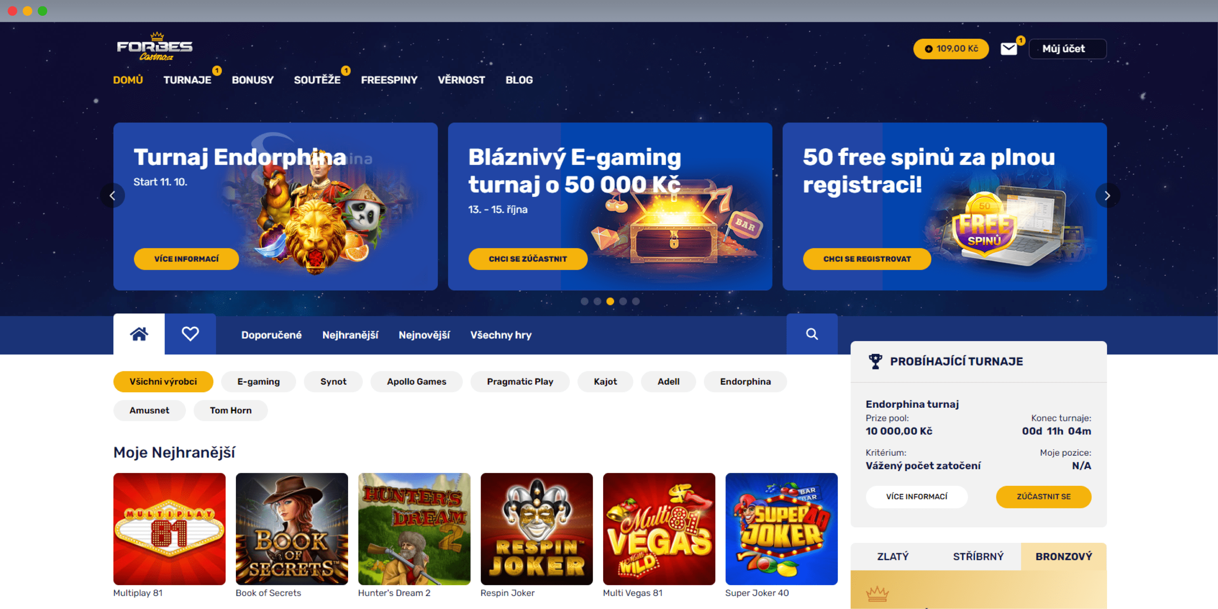
Task: Go to the next banner slide arrow
Action: 1107,195
